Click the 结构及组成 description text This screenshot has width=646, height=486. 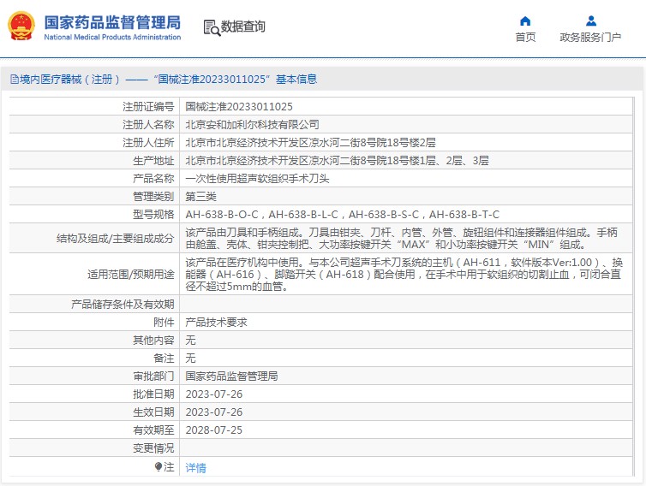[x=401, y=238]
